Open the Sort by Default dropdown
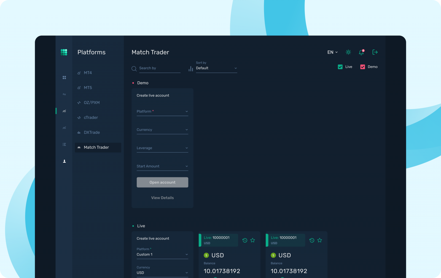 pos(216,68)
